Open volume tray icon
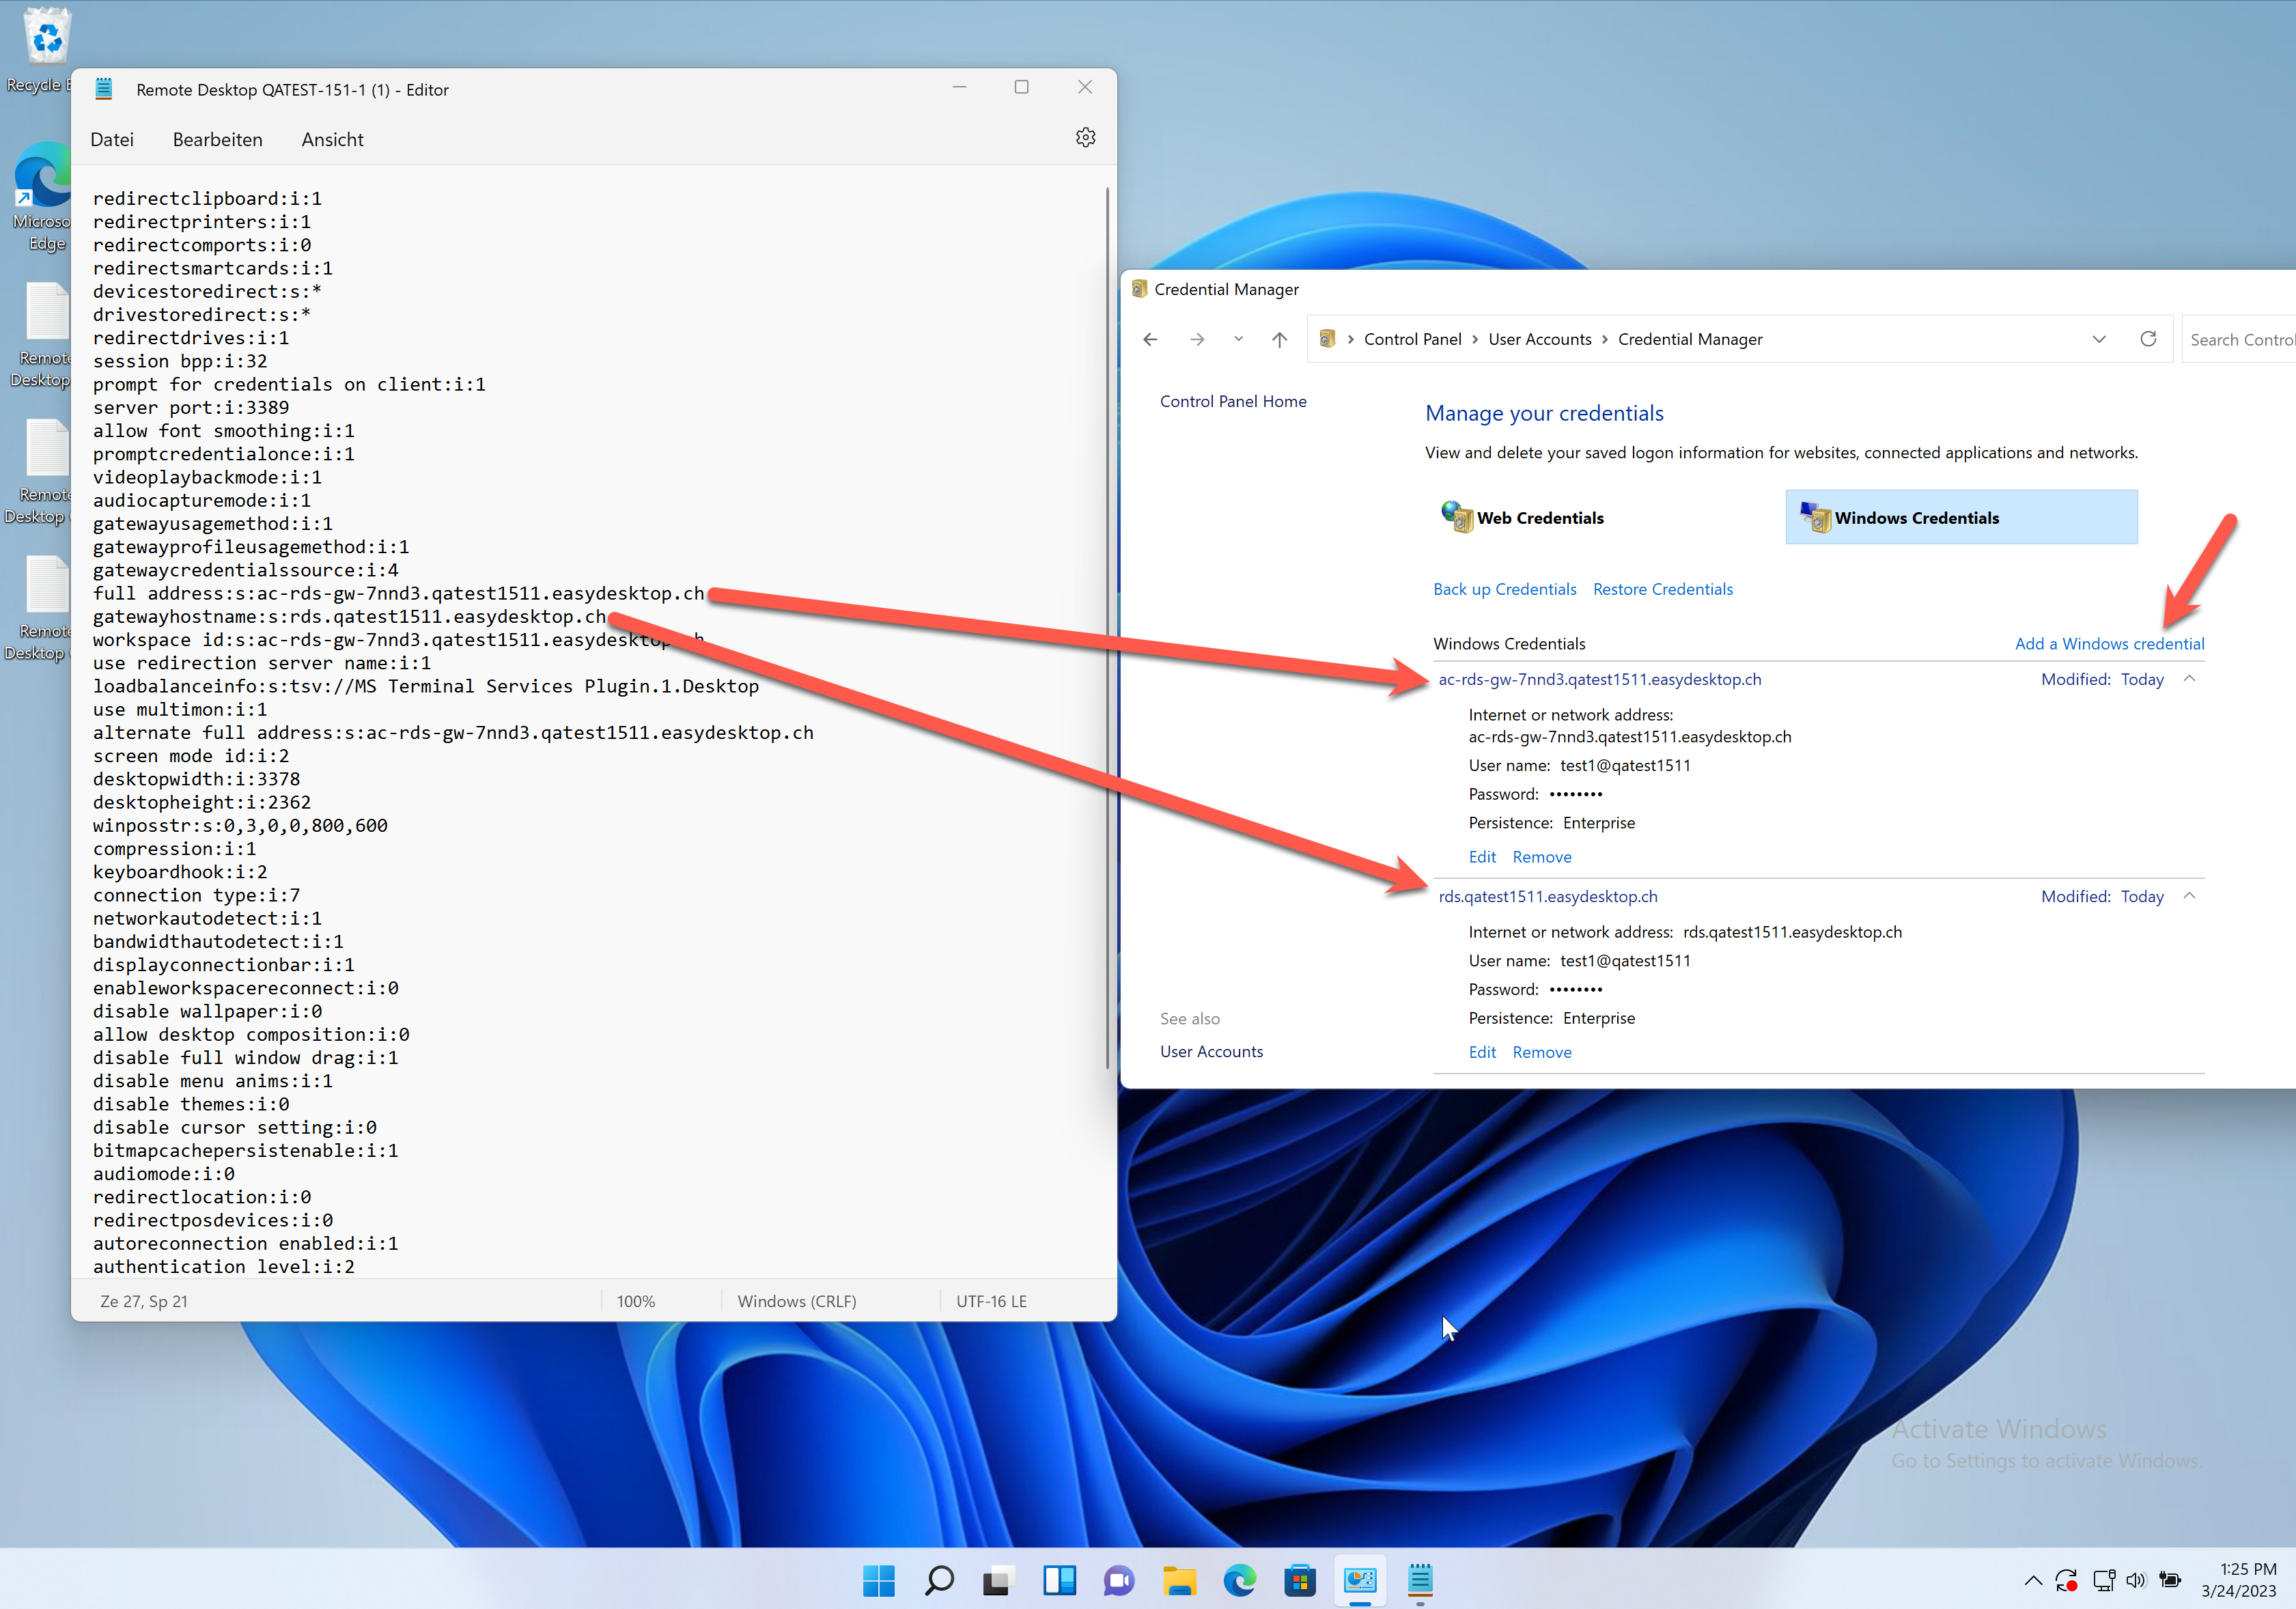 coord(2136,1580)
